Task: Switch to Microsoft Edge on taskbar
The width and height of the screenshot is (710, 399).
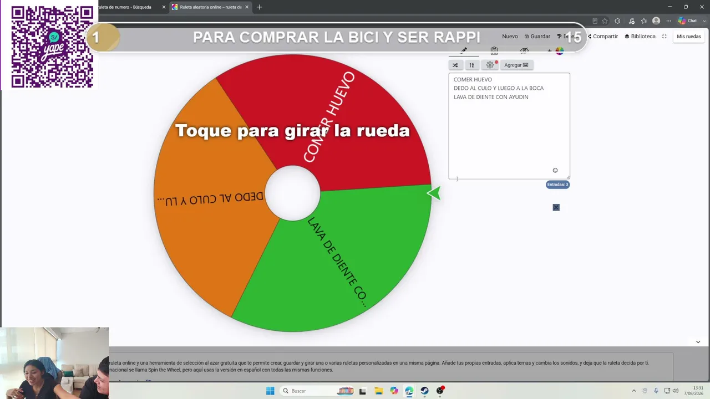Action: 409,391
